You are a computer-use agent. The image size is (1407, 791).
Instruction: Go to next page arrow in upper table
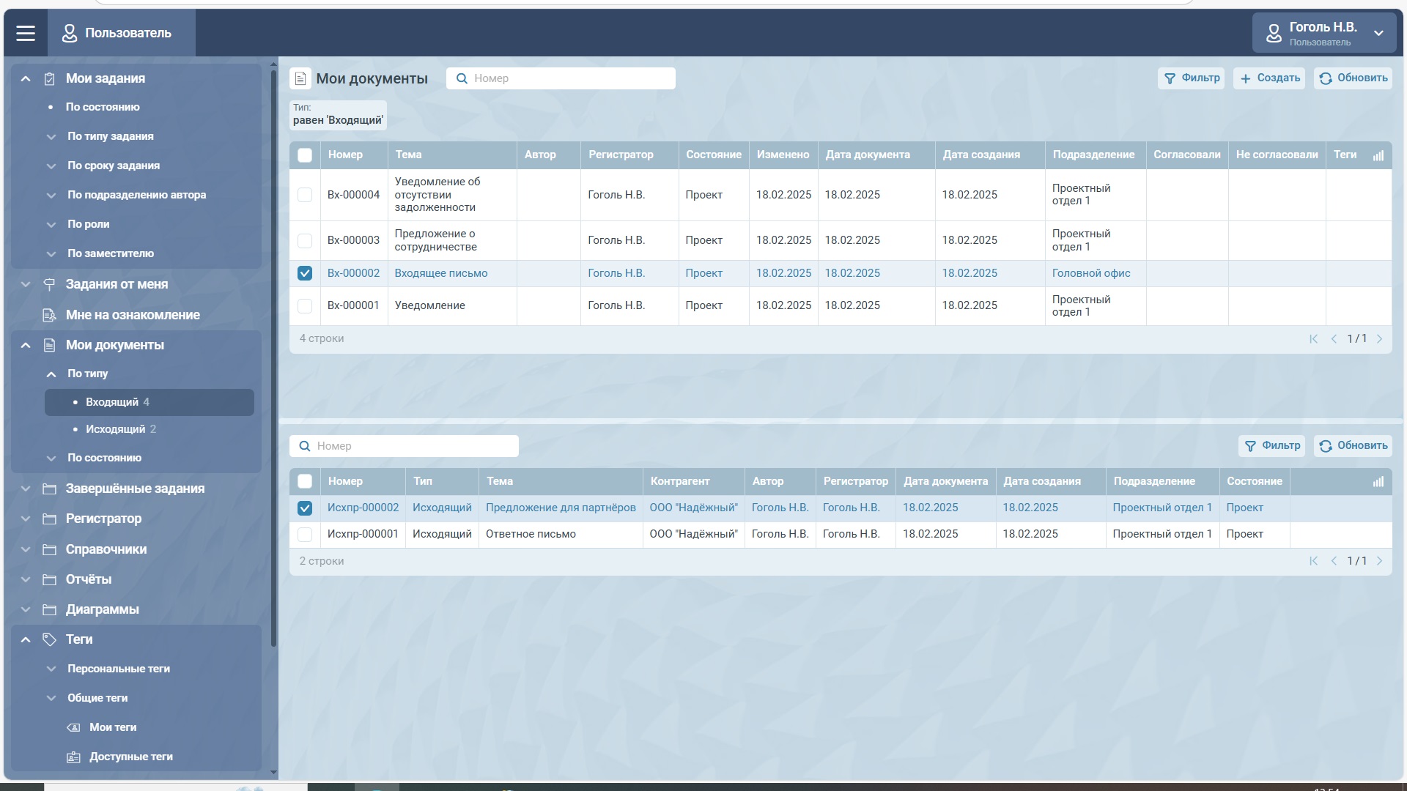(1379, 339)
